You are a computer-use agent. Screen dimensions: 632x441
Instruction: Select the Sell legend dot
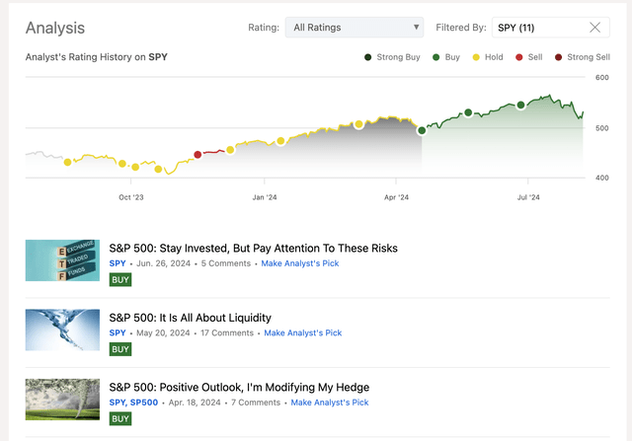click(x=519, y=57)
